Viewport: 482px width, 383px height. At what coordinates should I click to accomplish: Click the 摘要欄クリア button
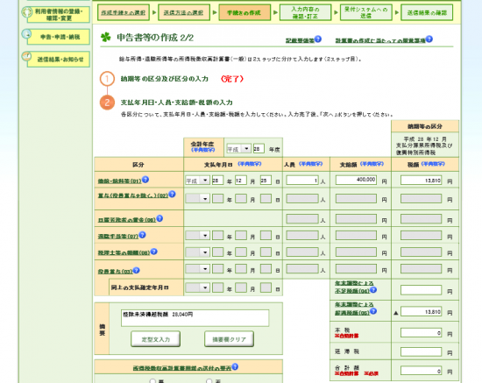click(x=230, y=339)
